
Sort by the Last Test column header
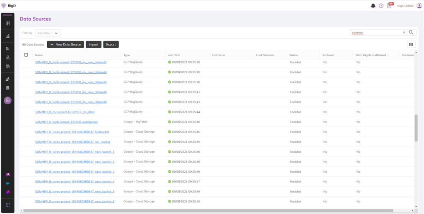pos(173,55)
